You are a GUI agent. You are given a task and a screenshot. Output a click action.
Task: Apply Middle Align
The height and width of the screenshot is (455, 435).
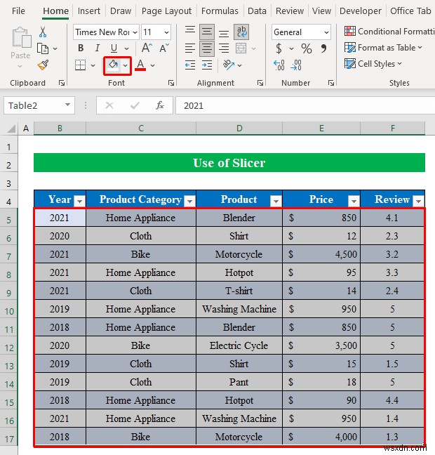207,32
